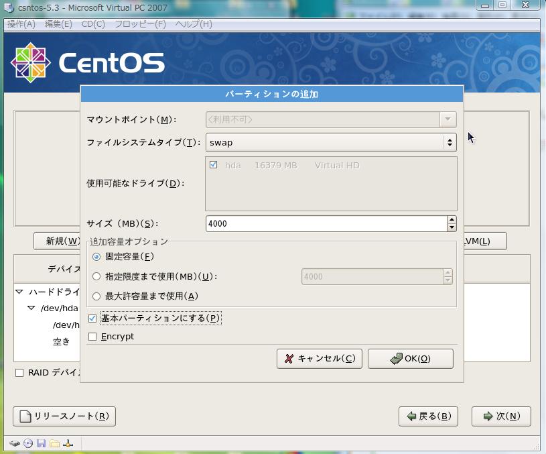Collapse the /dev/hda tree node
The height and width of the screenshot is (454, 546).
(31, 308)
